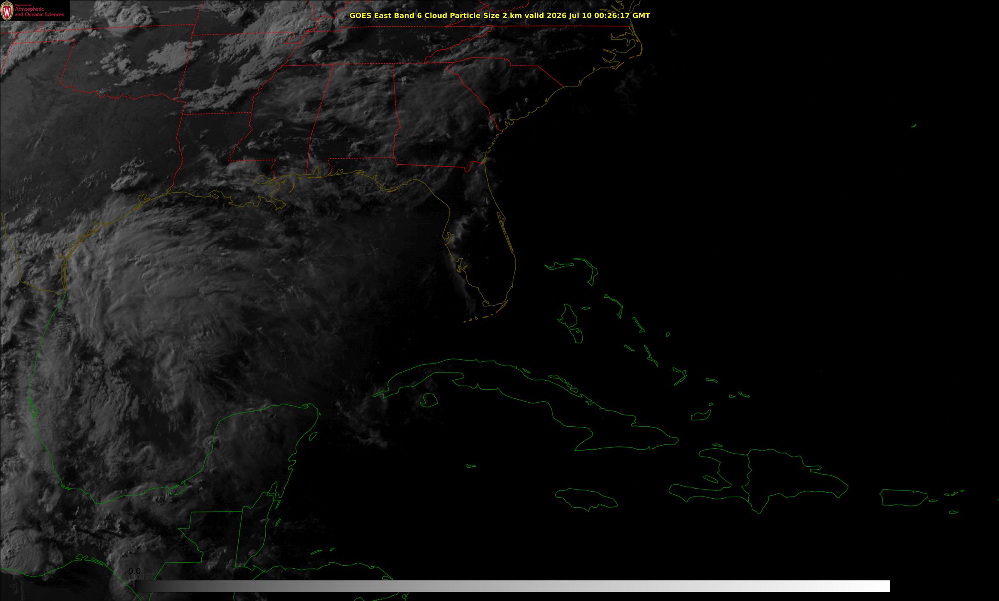Click inside the Alabama state outline

353,116
